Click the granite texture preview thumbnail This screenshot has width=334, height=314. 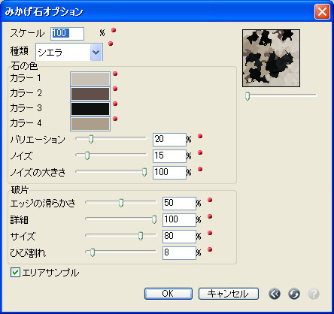pyautogui.click(x=271, y=58)
